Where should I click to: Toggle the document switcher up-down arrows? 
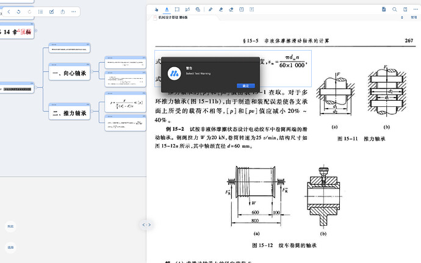tap(402, 18)
